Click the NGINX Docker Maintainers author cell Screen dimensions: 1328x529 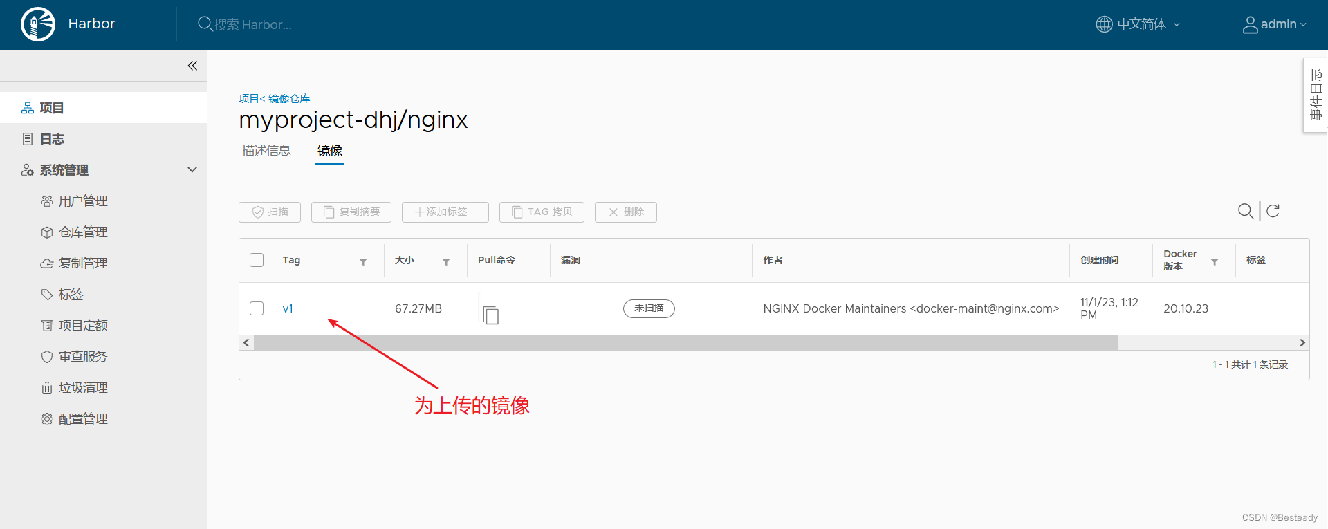911,308
